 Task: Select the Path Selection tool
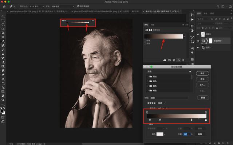(x=3, y=87)
